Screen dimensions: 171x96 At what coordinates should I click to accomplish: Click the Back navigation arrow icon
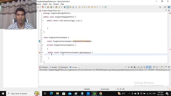click(x=95, y=7)
